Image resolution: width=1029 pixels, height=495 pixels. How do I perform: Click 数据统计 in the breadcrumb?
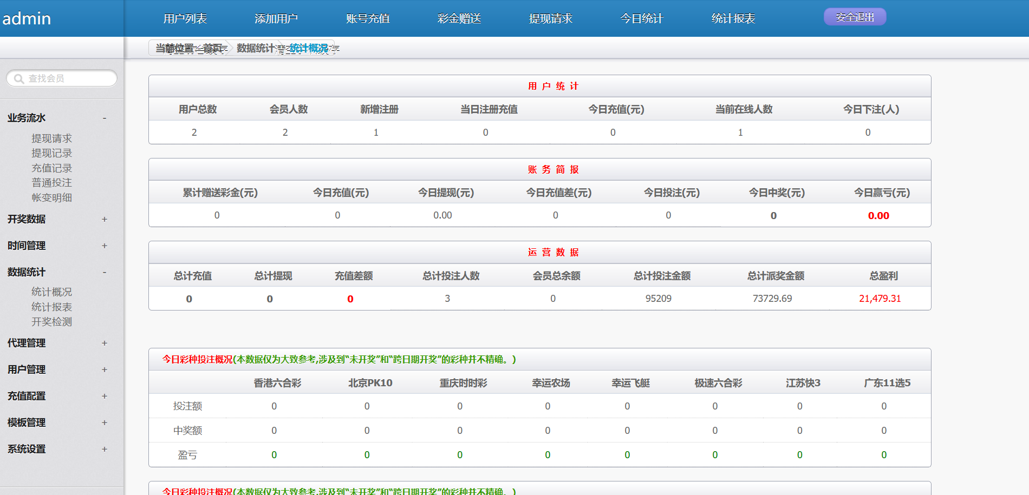[x=256, y=48]
